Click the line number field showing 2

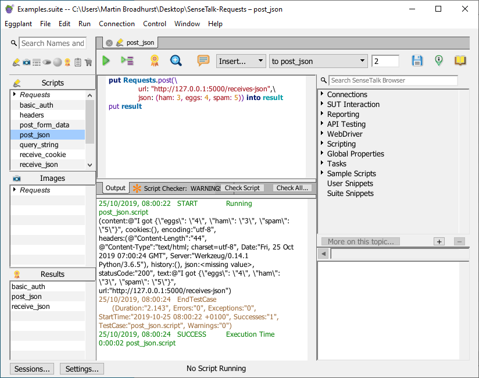click(x=385, y=61)
